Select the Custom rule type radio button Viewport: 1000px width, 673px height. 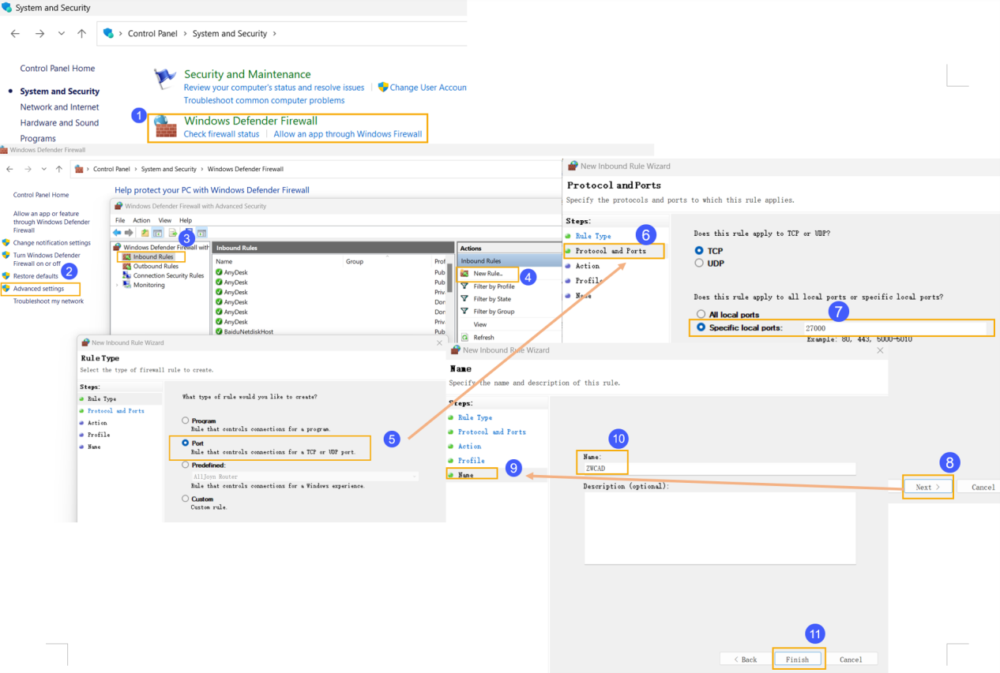point(186,499)
